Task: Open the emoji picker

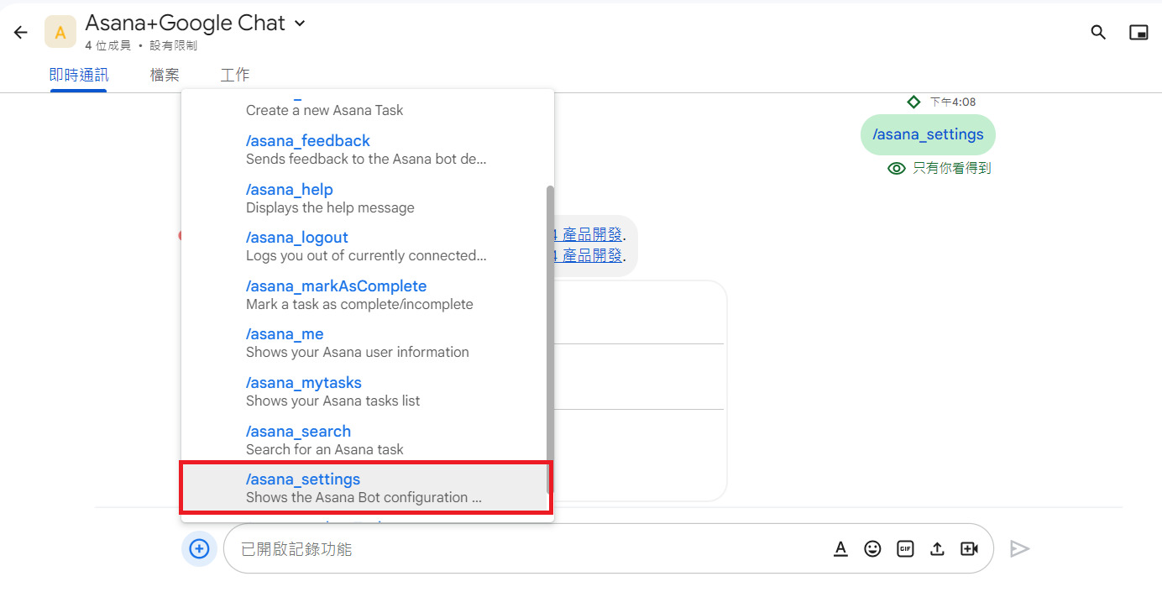Action: click(873, 549)
